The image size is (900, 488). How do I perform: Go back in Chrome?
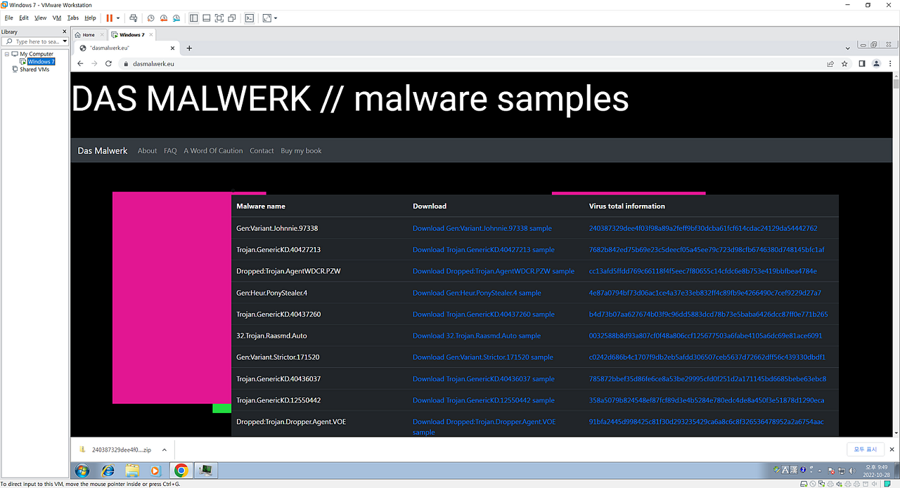click(x=80, y=63)
